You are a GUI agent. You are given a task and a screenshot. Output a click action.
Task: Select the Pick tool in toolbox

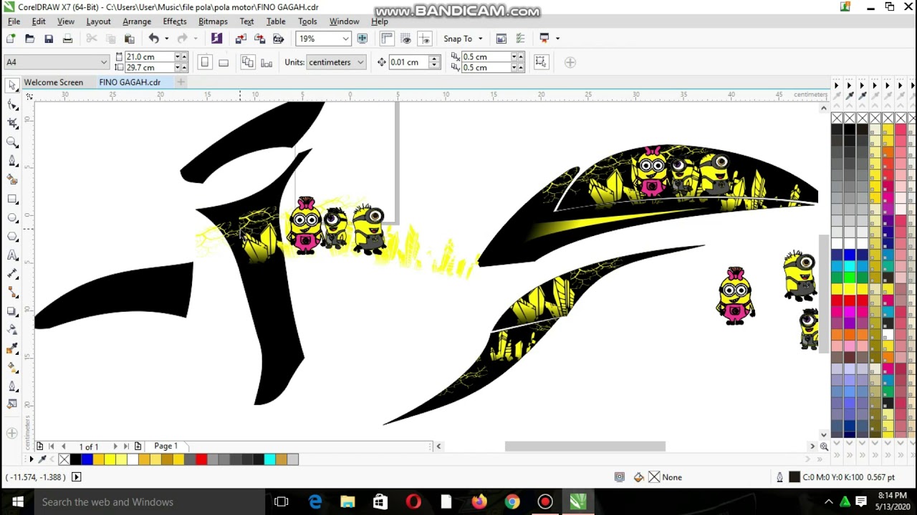point(12,86)
